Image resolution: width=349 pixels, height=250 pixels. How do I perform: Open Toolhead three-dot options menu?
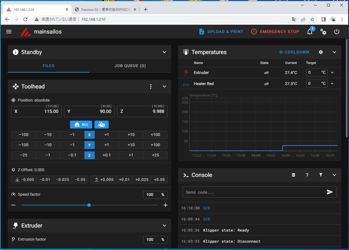click(x=151, y=86)
